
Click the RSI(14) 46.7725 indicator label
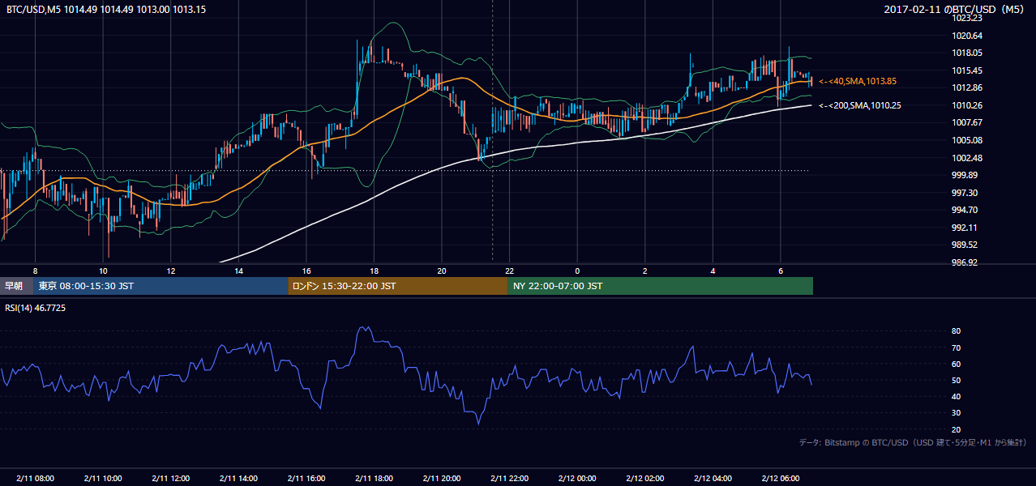[x=36, y=308]
